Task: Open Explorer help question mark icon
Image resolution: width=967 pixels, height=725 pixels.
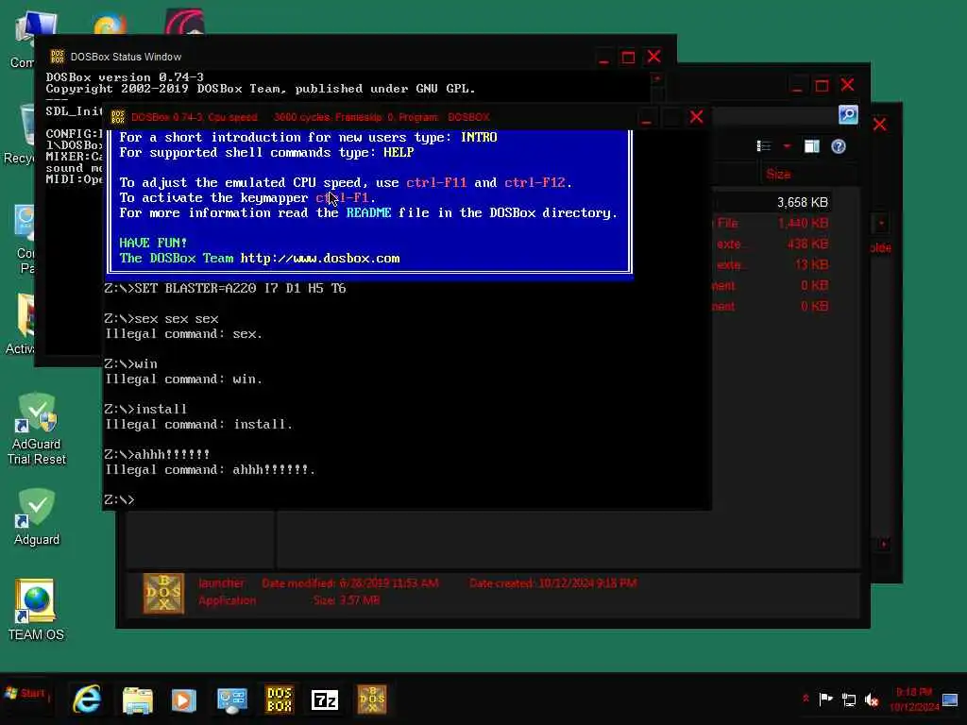Action: [x=839, y=146]
